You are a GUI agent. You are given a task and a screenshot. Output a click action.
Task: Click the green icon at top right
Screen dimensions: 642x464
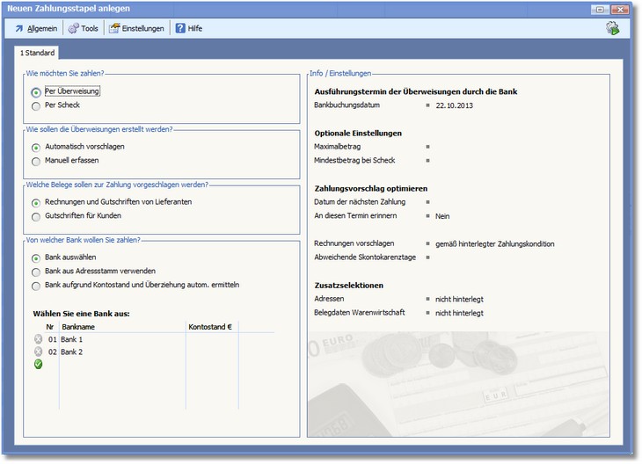[612, 29]
